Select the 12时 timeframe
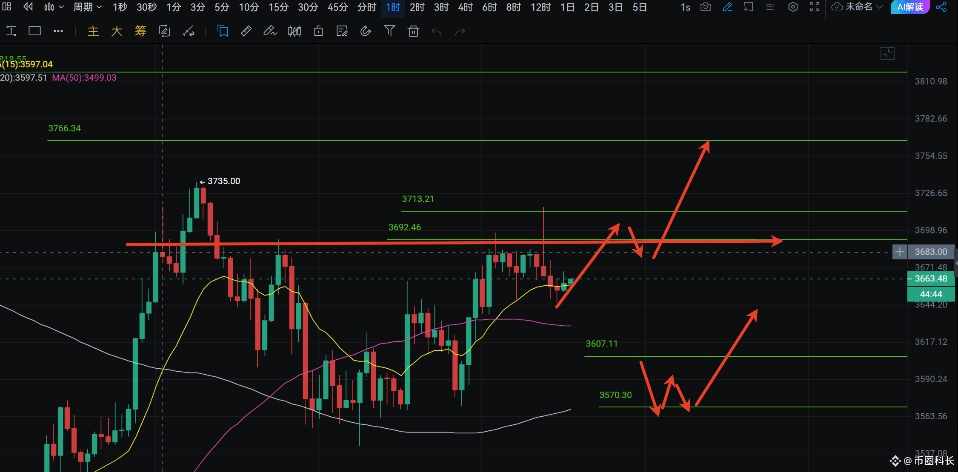Viewport: 958px width, 472px height. pos(540,7)
